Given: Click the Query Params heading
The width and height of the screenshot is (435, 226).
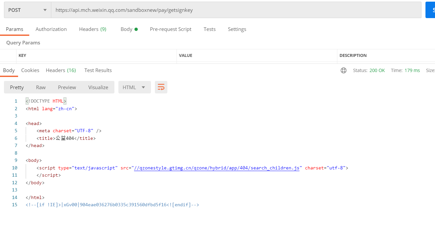Looking at the screenshot, I should 23,43.
